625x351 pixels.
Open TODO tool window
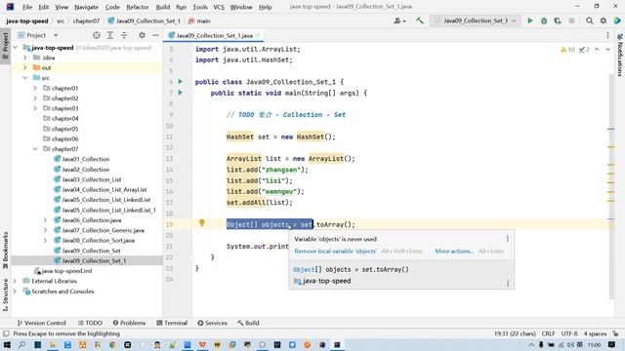coord(91,323)
